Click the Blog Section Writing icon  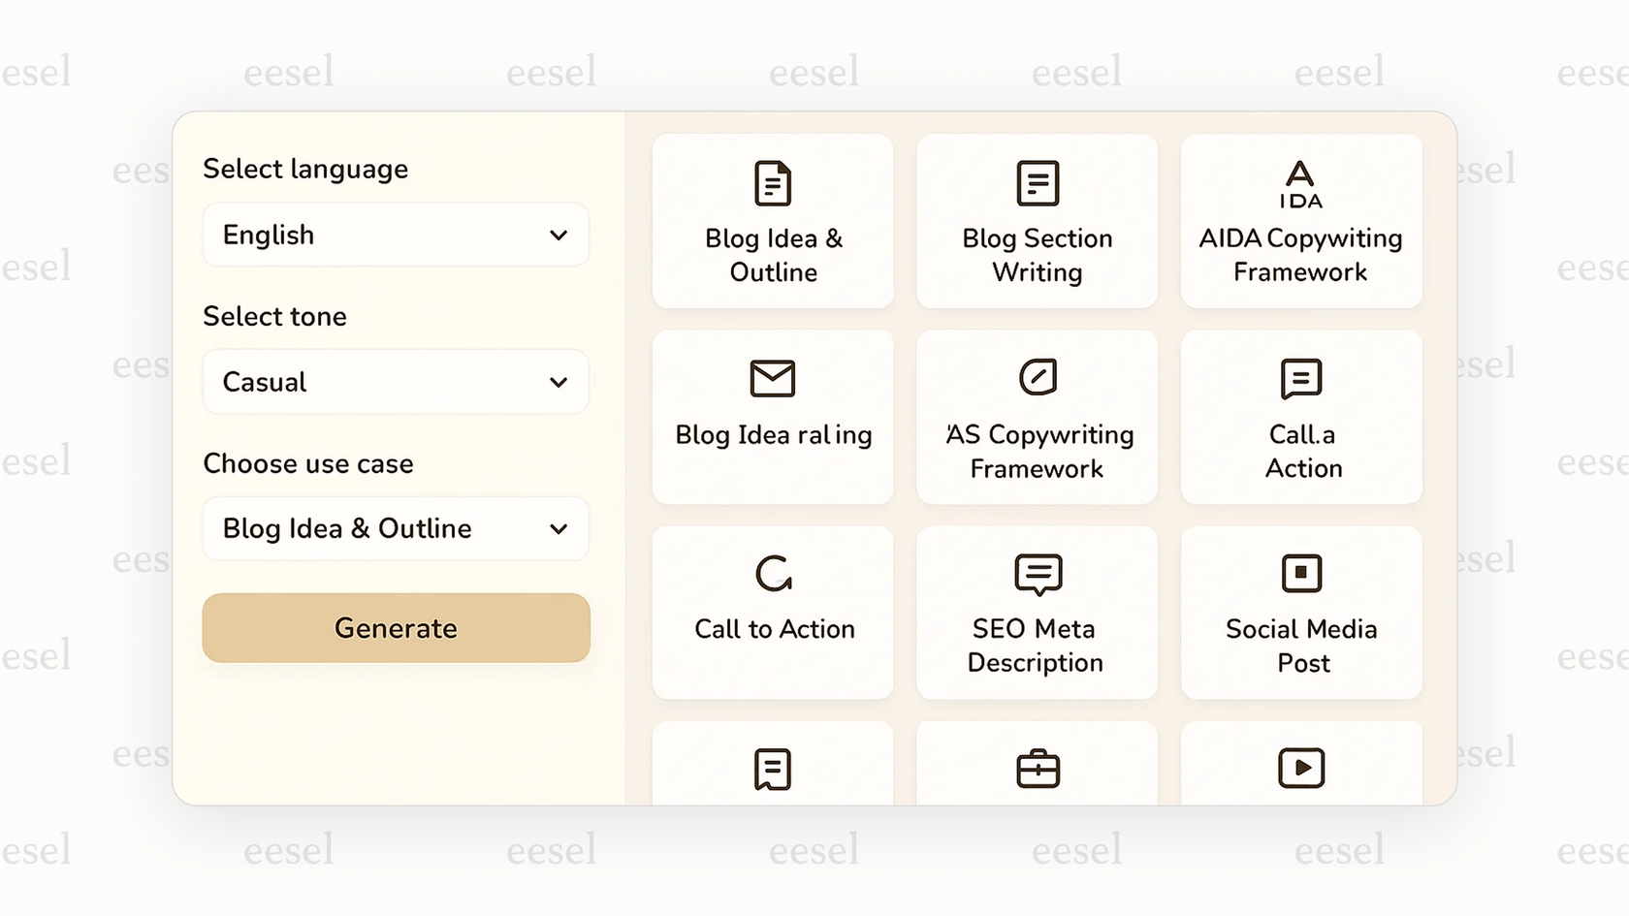[x=1037, y=182]
